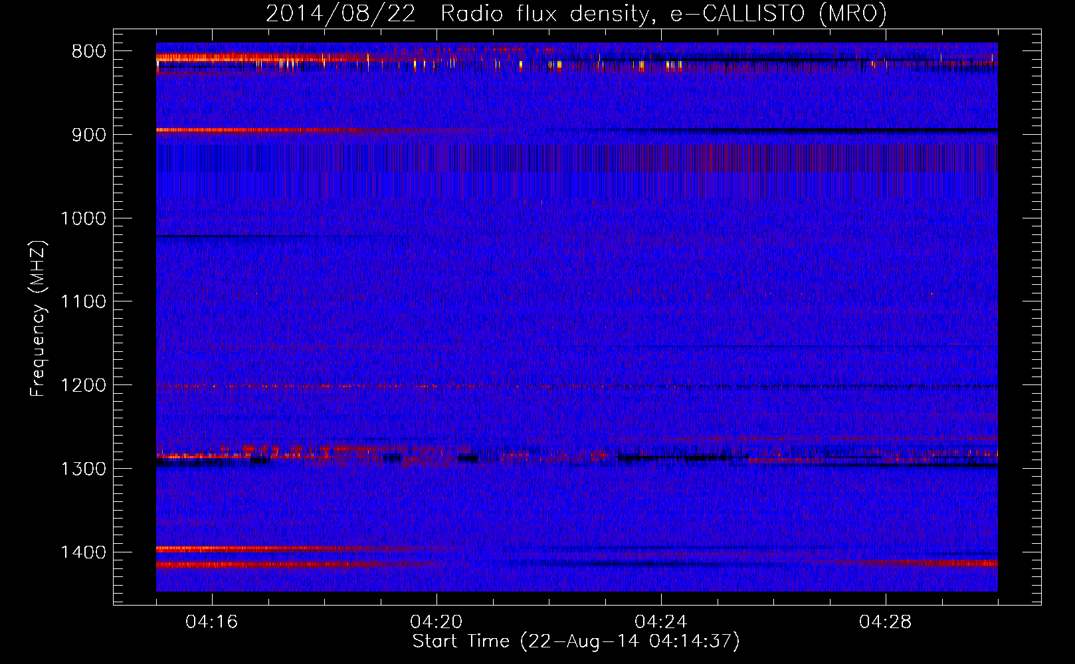Click the plot title 'Radio flux density, e-CALLISTO (MRO)'
The width and height of the screenshot is (1075, 664).
pyautogui.click(x=663, y=13)
